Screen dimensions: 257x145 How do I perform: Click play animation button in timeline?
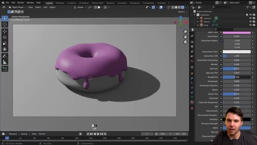pos(98,134)
